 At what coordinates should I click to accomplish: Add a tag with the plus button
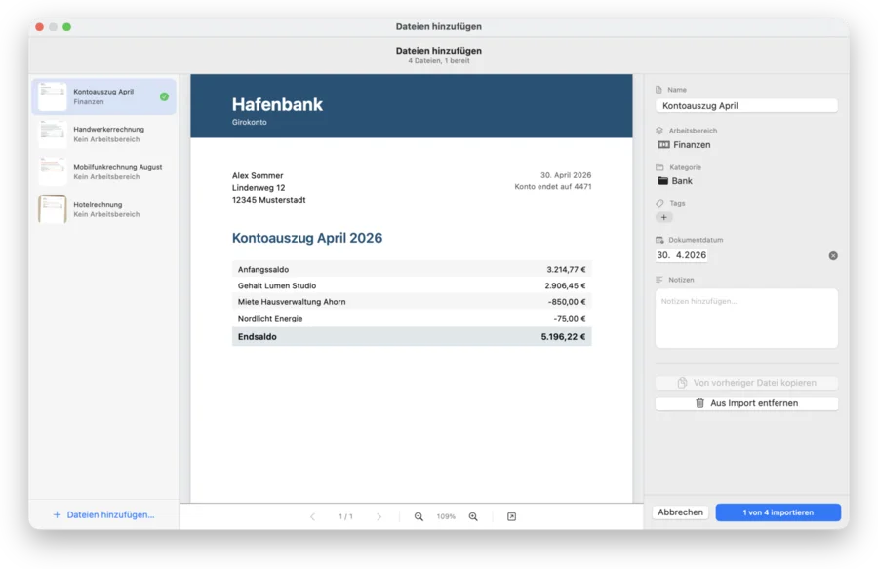click(664, 217)
